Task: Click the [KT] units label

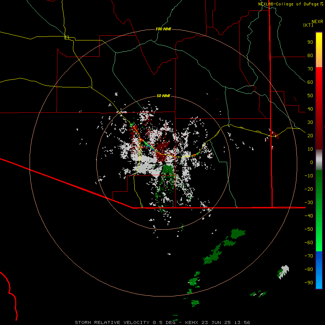Action: (308, 25)
